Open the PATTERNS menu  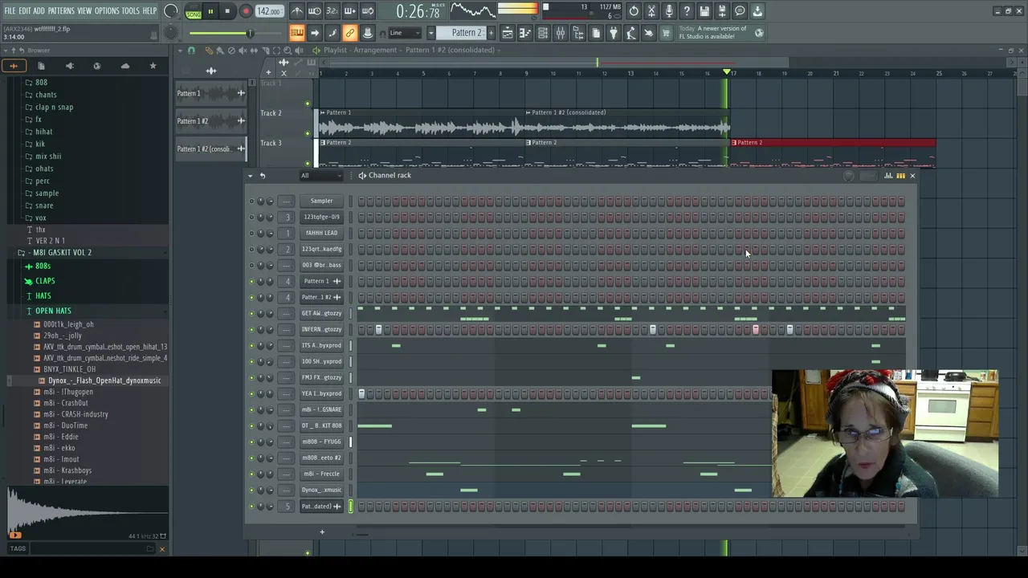pos(61,10)
